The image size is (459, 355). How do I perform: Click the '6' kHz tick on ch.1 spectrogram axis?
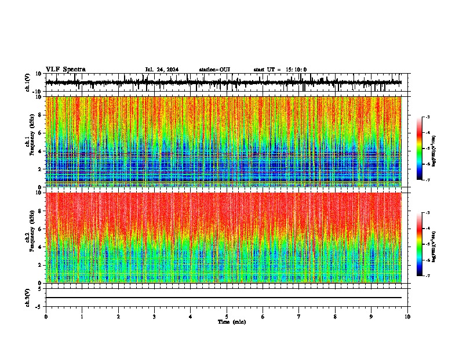click(x=41, y=133)
